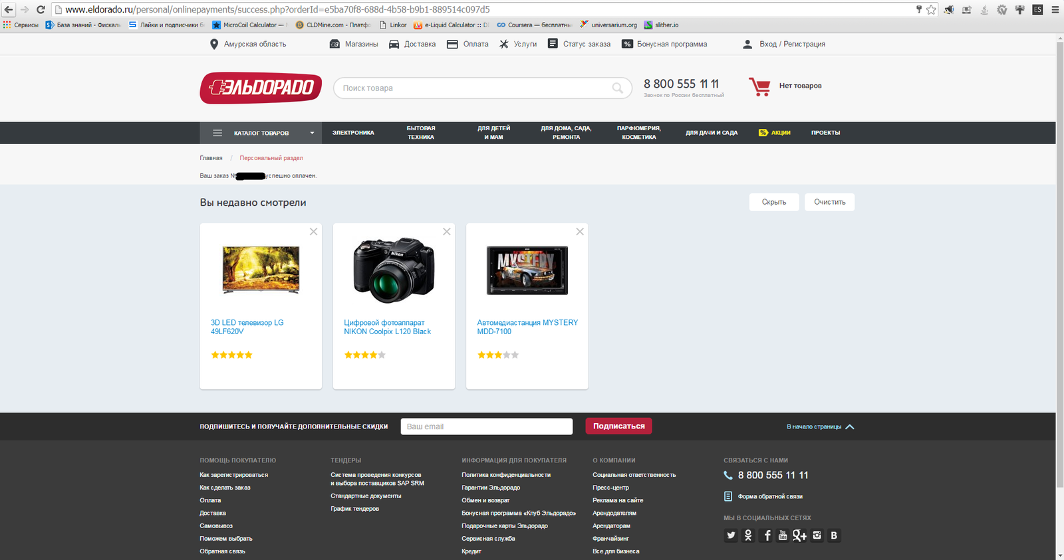Open the Instagram social icon
Screen dimensions: 1064x560
(817, 535)
